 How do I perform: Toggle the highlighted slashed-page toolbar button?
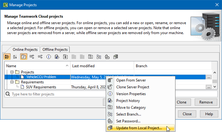click(x=24, y=56)
